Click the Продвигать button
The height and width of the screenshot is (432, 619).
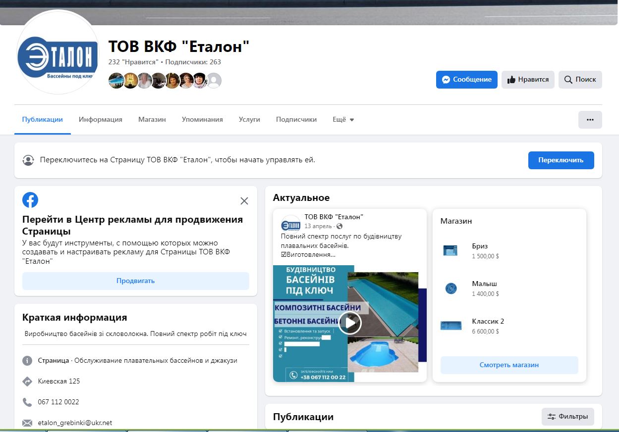136,281
